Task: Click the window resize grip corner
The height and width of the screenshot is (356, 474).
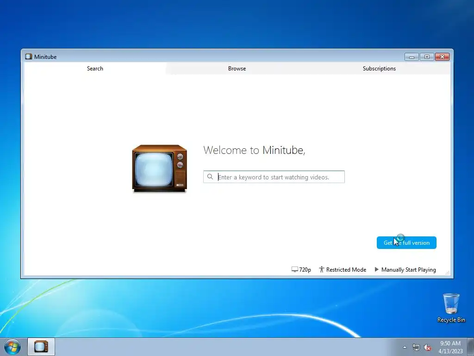Action: (448, 273)
